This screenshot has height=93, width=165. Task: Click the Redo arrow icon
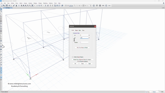coord(11,5)
